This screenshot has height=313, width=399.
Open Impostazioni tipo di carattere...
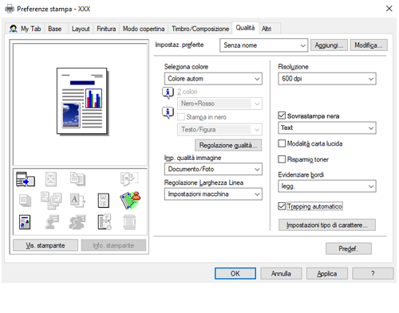(327, 225)
